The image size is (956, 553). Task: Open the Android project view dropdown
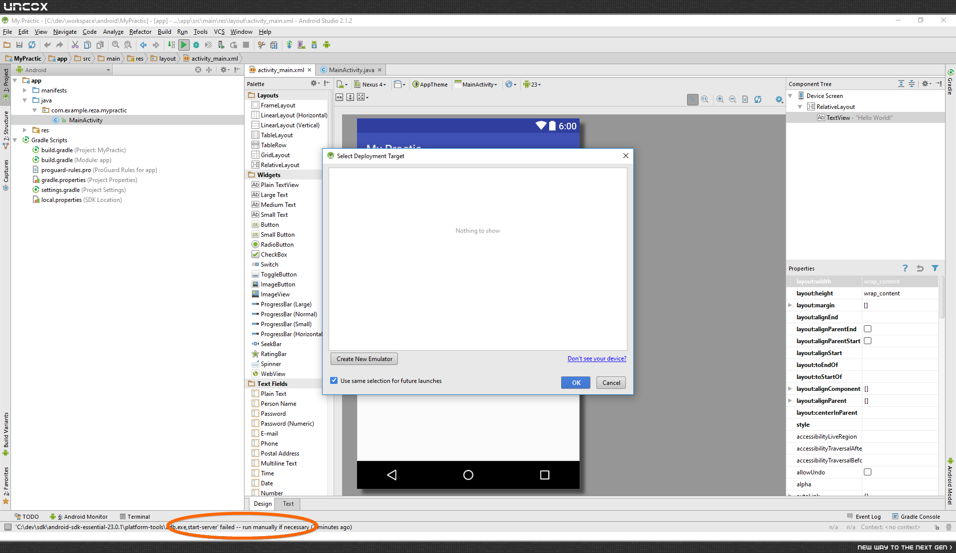[x=63, y=70]
